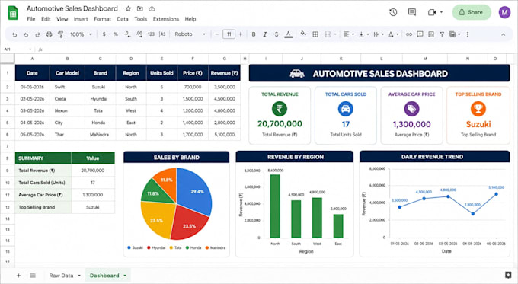Open the 123 more number formats button
Screen dimensions: 518x284
tap(151, 34)
